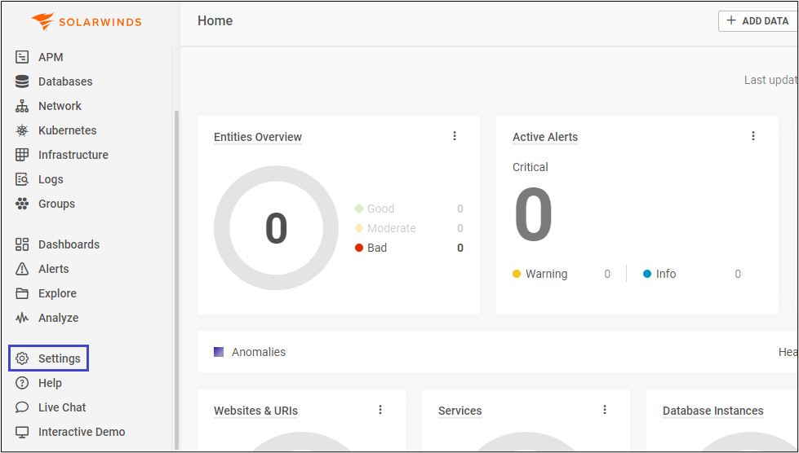Click the Good legend label
Viewport: 799px width, 453px height.
tap(380, 209)
